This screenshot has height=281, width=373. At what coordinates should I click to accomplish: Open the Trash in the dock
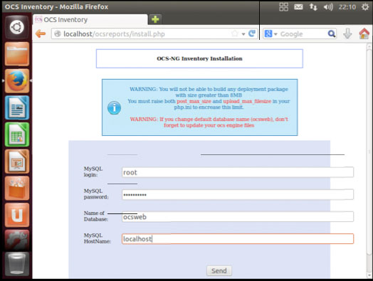click(17, 264)
